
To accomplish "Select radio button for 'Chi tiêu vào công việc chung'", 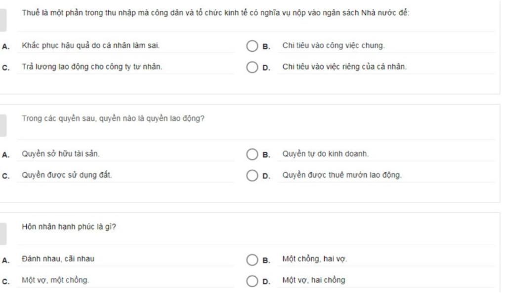I will pyautogui.click(x=252, y=46).
